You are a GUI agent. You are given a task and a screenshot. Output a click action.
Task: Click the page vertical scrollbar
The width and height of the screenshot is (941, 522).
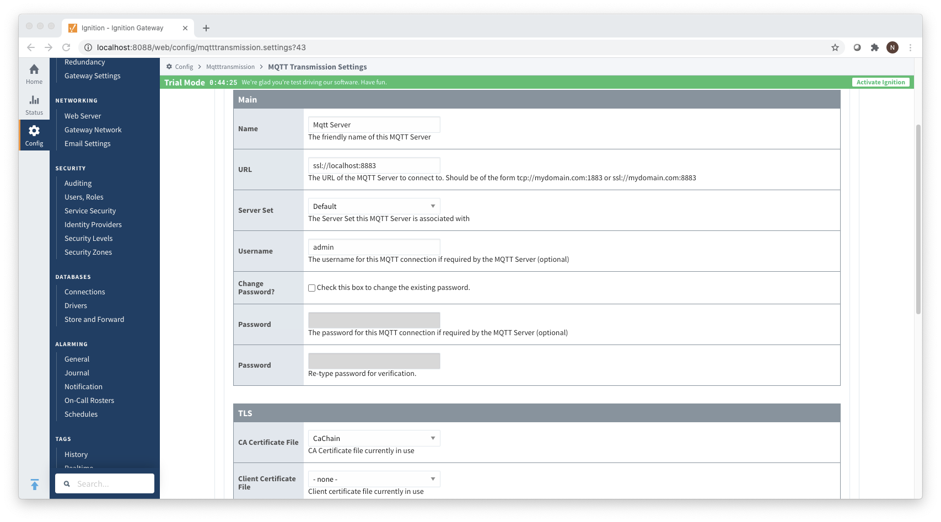pyautogui.click(x=918, y=219)
